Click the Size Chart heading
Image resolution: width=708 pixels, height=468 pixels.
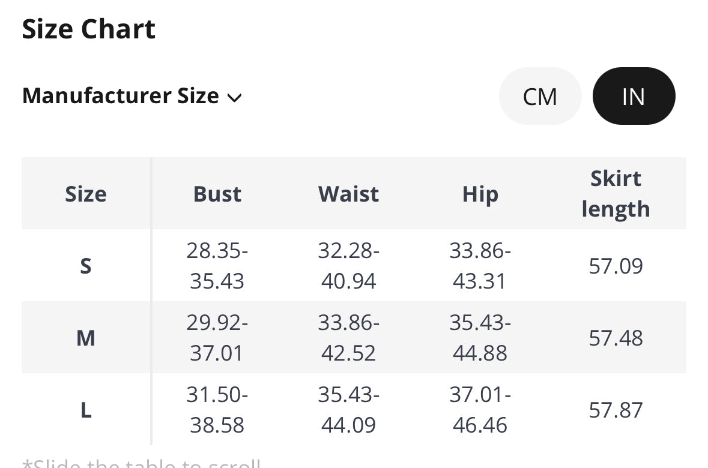89,29
